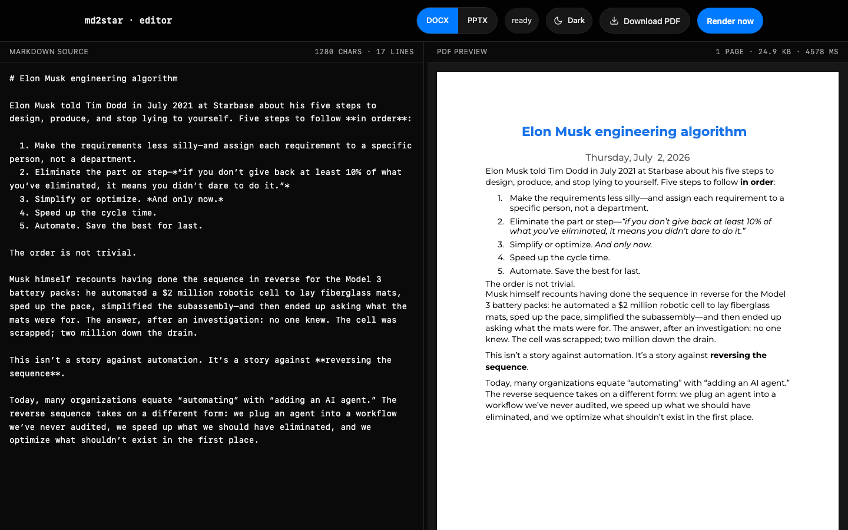
Task: Click bold 'in order' text in preview
Action: tap(757, 182)
